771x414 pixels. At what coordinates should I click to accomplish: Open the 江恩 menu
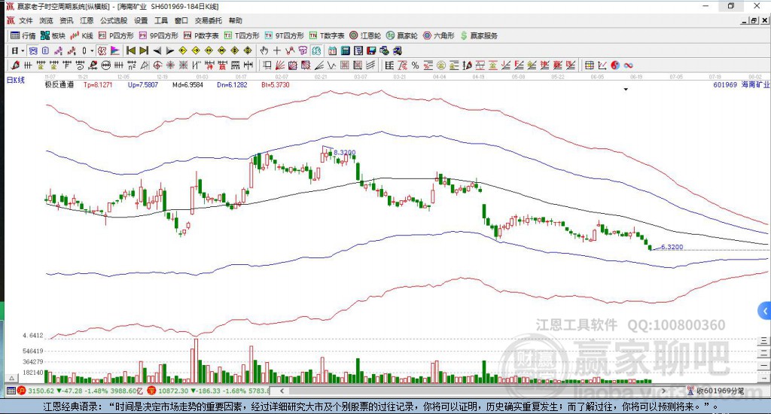click(87, 20)
